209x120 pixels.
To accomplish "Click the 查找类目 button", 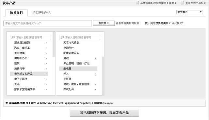I will tap(104, 23).
